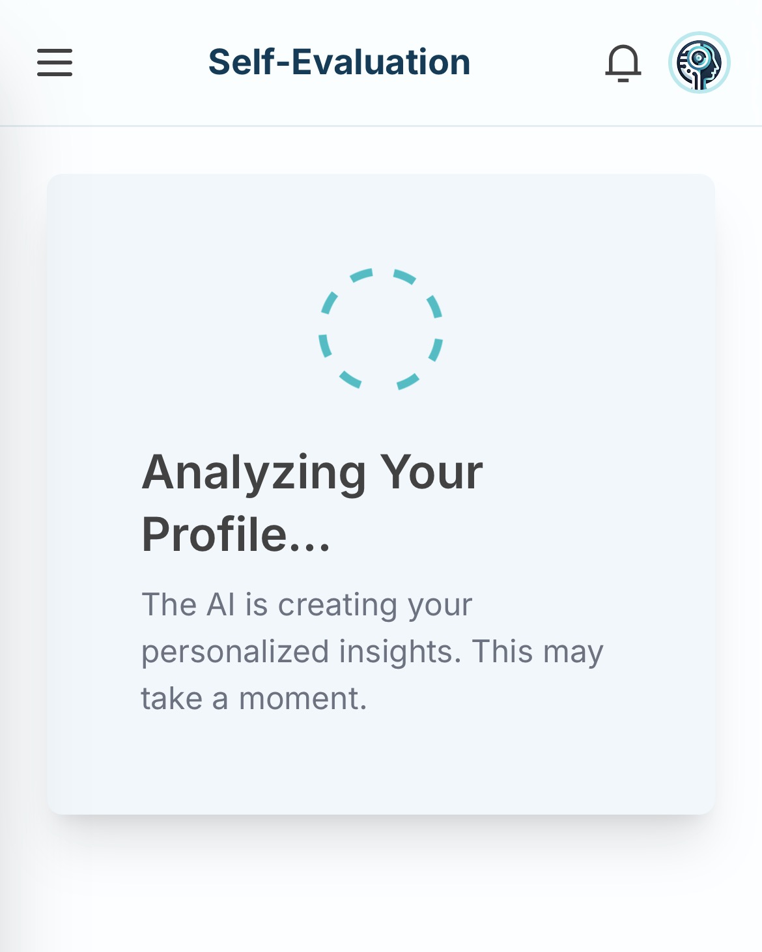Select the Self-Evaluation header tab
The width and height of the screenshot is (762, 952).
tap(339, 62)
